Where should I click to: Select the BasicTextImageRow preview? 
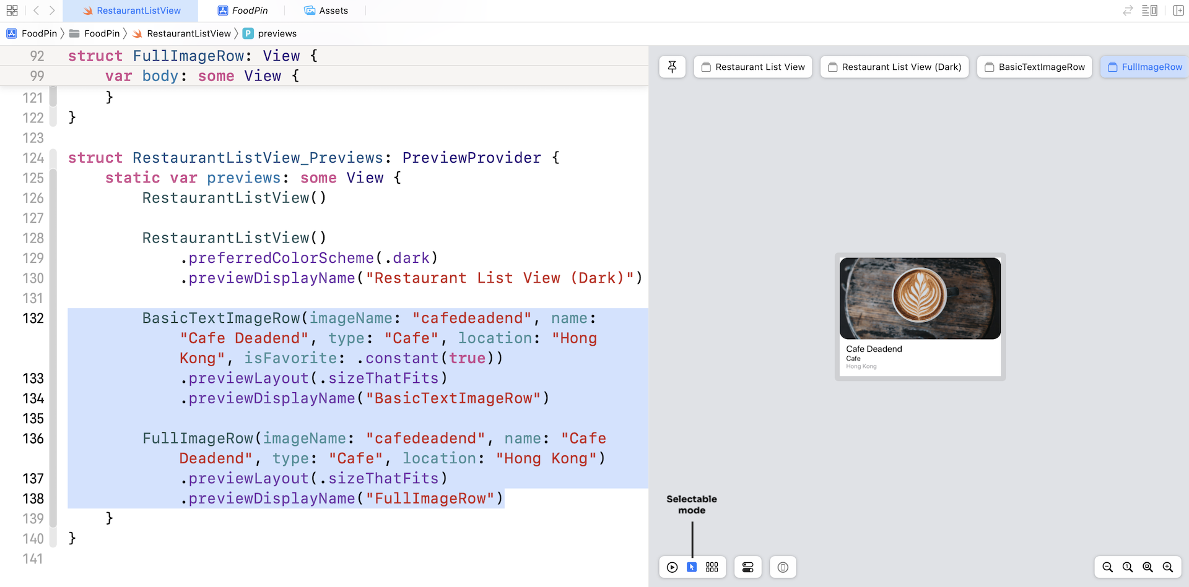(1034, 67)
